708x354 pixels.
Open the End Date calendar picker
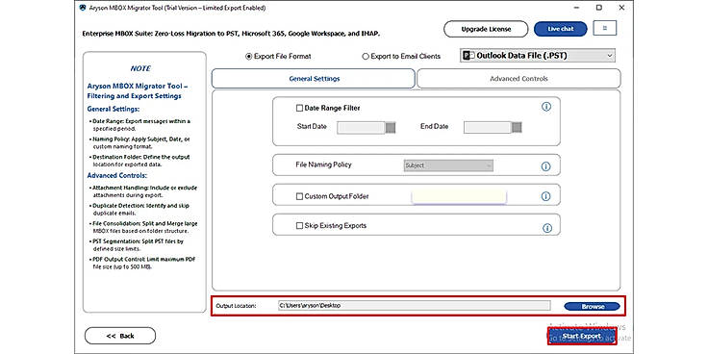pos(517,127)
